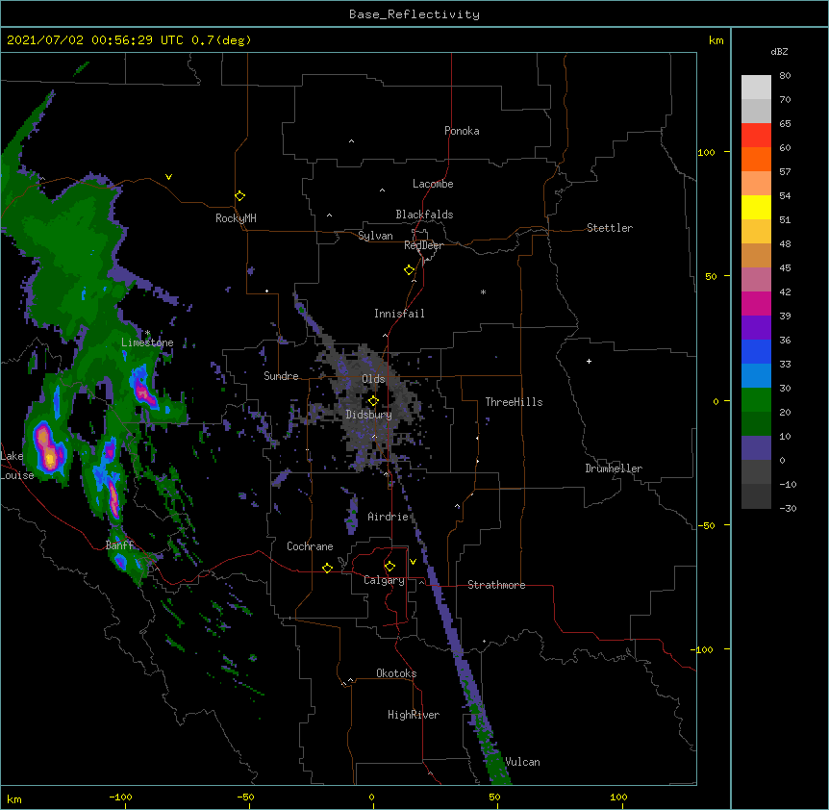The height and width of the screenshot is (810, 829).
Task: Click the RockyMH label
Action: (236, 218)
